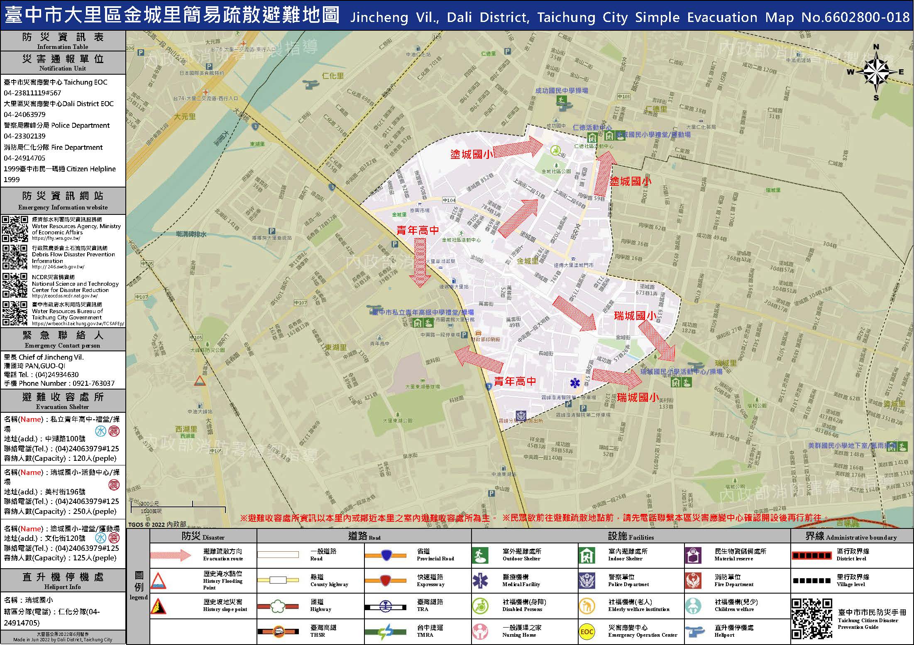This screenshot has width=914, height=645.
Task: Click the flooding point triangle on the map
Action: (x=200, y=381)
